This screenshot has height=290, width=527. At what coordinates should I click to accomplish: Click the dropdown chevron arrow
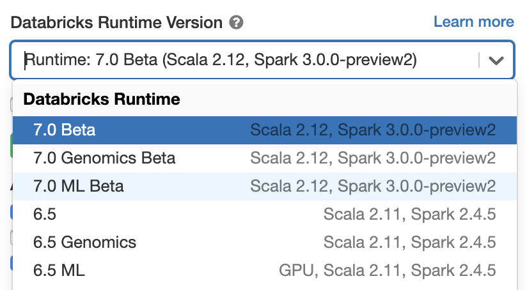[496, 61]
